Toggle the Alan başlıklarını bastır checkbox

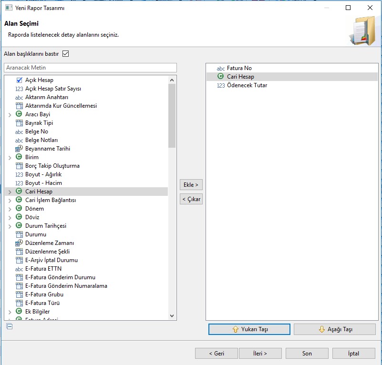pos(66,54)
